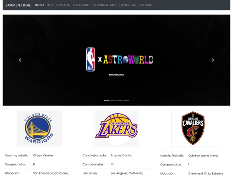The image size is (233, 175).
Task: Open the UTC navigation link
Action: 50,5
